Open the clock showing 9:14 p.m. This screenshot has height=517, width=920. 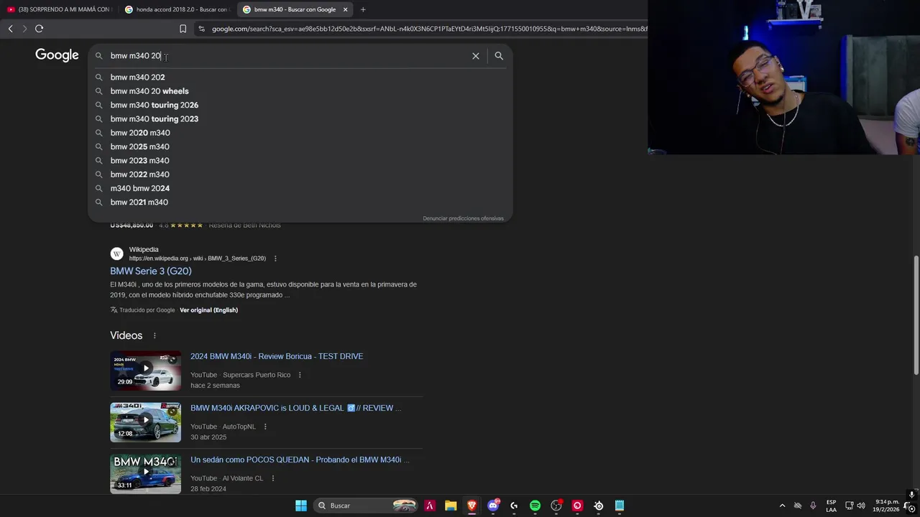(x=887, y=506)
